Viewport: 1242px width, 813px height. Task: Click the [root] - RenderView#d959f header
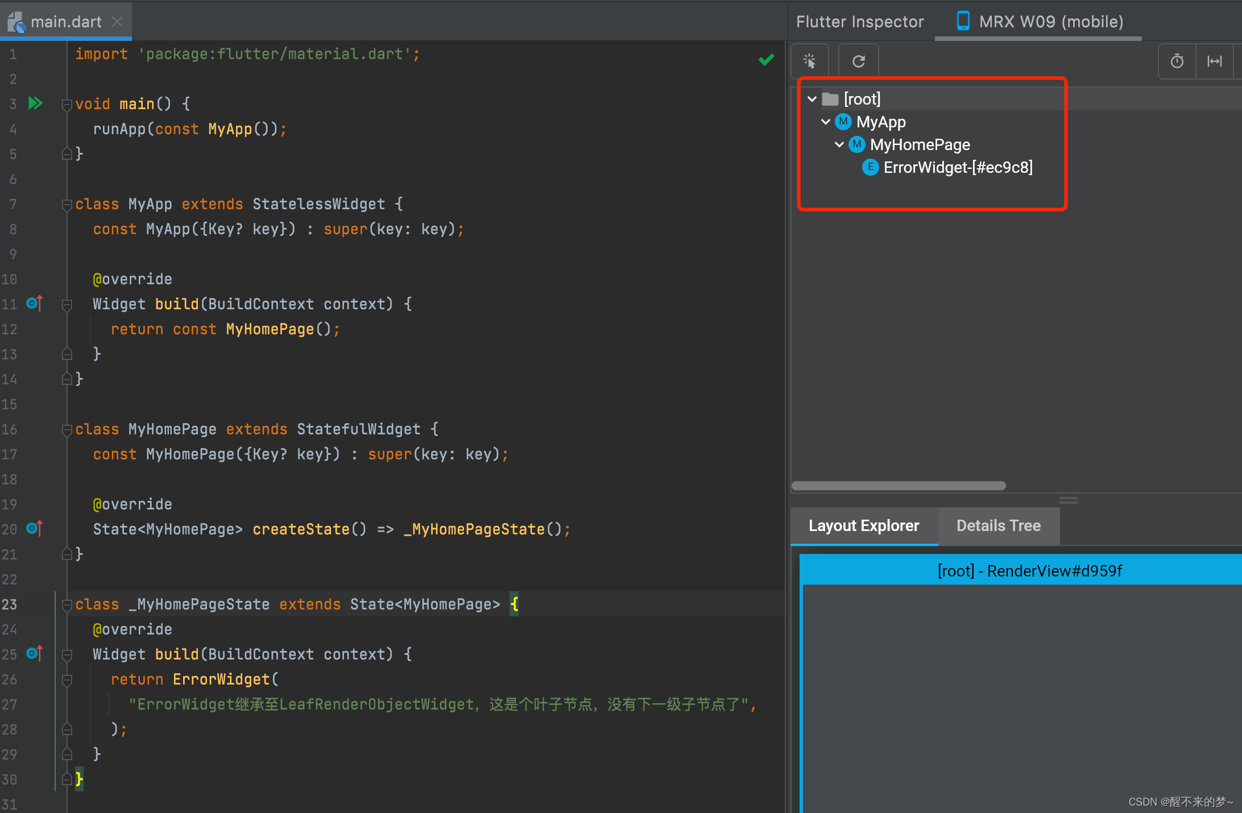(1021, 570)
